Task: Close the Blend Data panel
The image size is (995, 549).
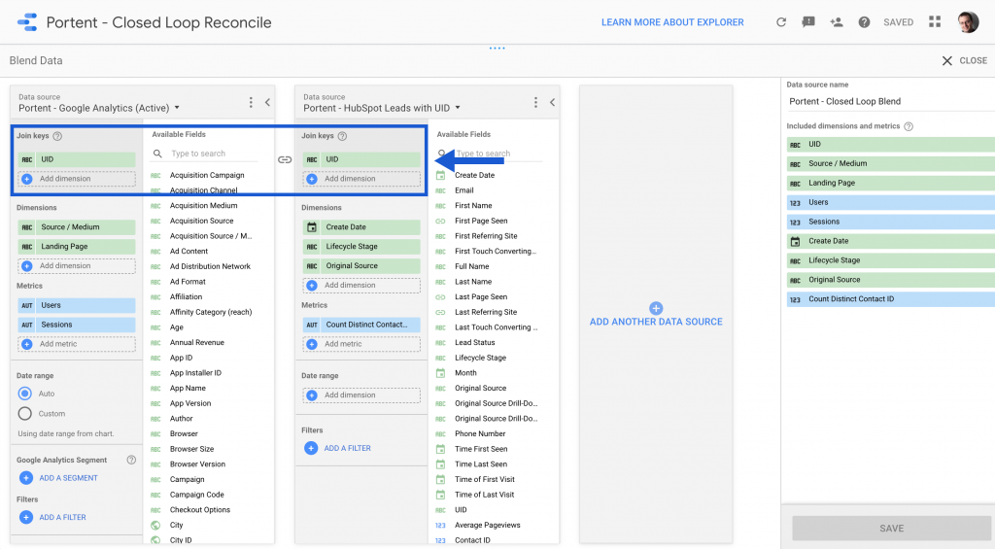Action: [965, 60]
